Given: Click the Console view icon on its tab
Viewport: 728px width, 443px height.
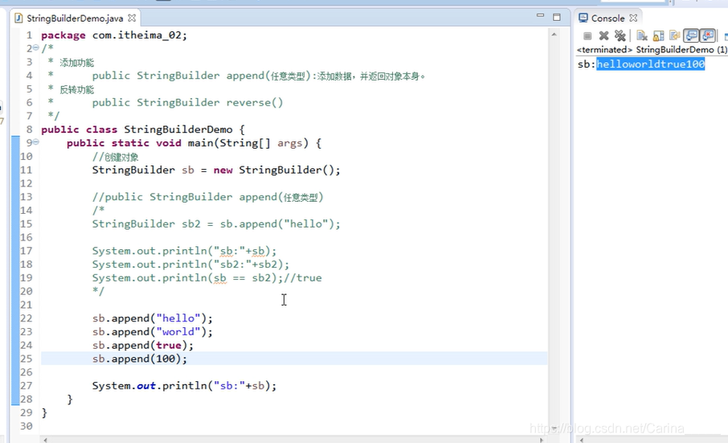Looking at the screenshot, I should (x=583, y=18).
